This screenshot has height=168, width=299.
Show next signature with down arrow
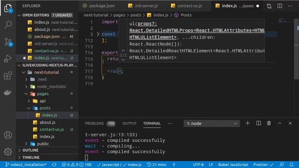click(123, 60)
